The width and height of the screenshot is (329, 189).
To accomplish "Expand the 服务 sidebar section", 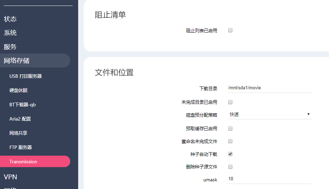I will 10,47.
